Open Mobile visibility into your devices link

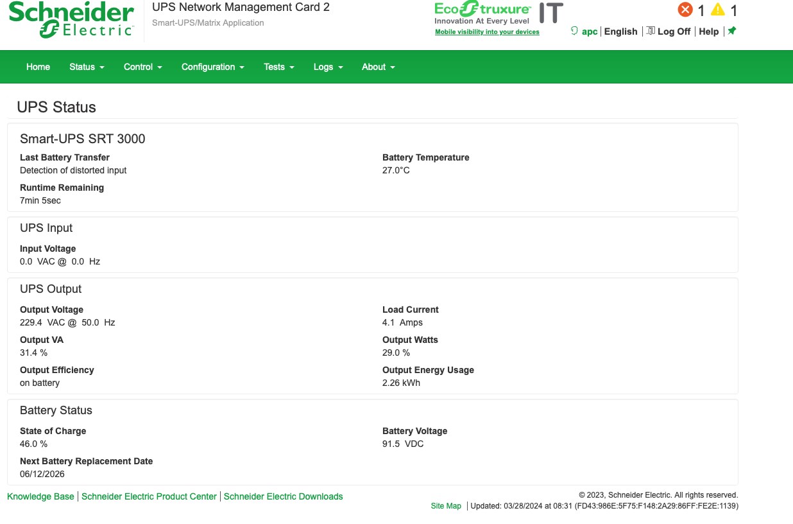(487, 32)
